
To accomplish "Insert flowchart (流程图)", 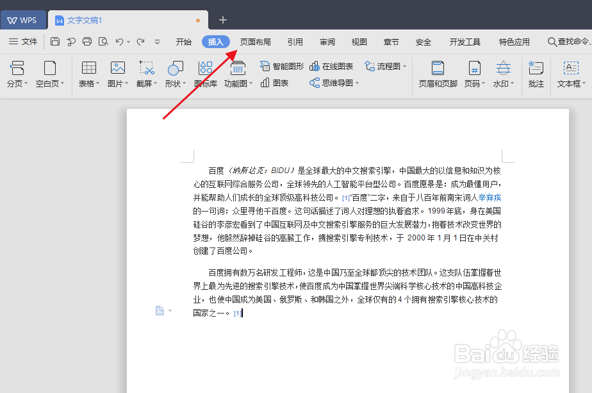I will coord(382,66).
